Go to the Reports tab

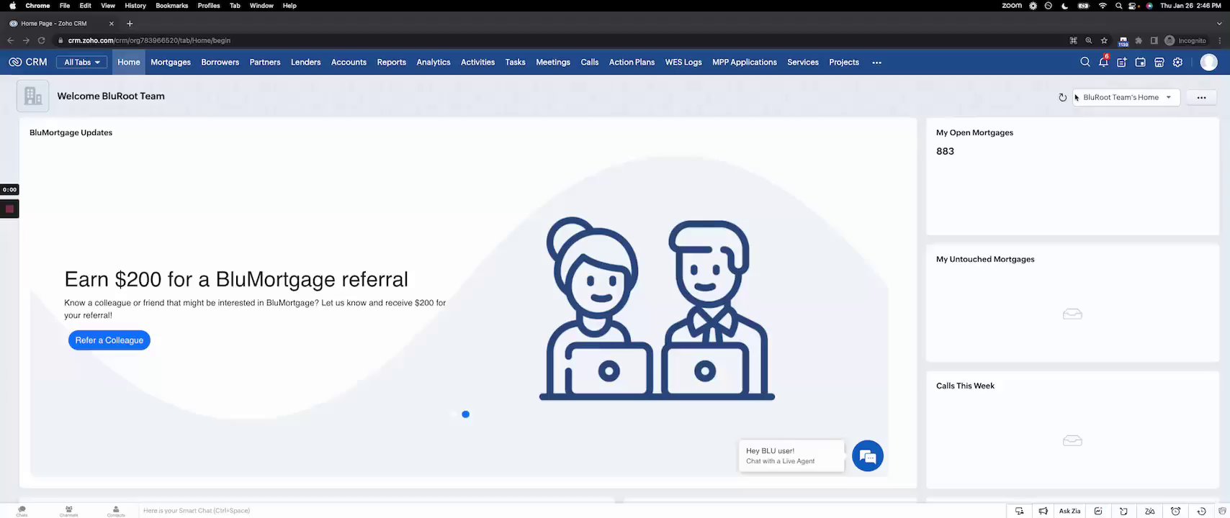pyautogui.click(x=391, y=63)
